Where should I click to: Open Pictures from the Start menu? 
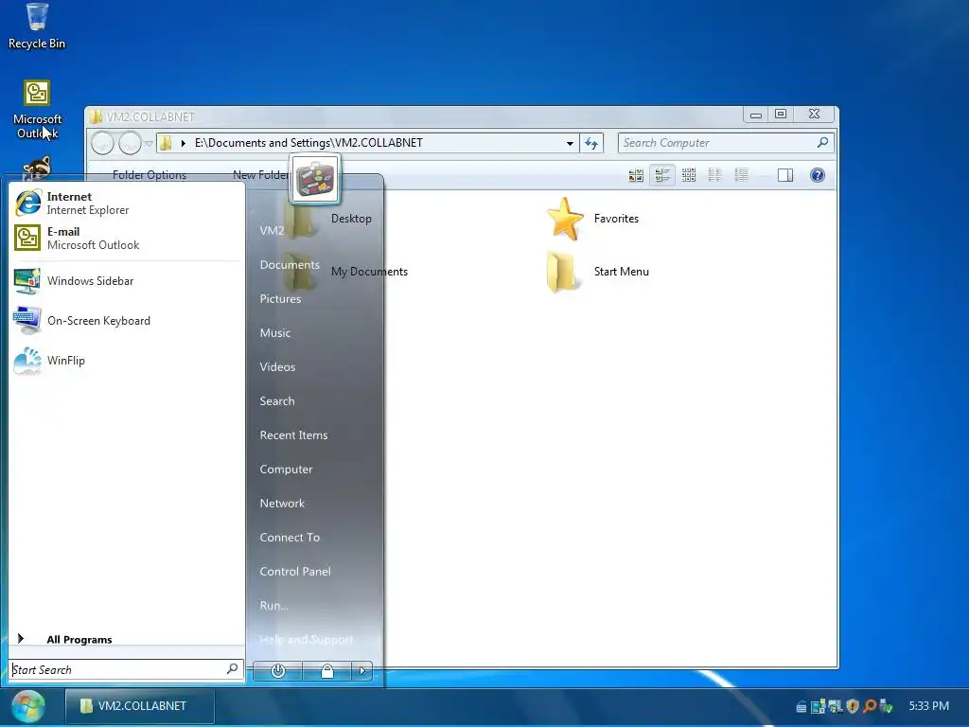click(280, 298)
